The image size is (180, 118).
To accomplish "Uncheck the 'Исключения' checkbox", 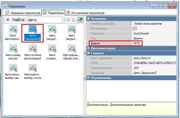I will tap(135, 29).
